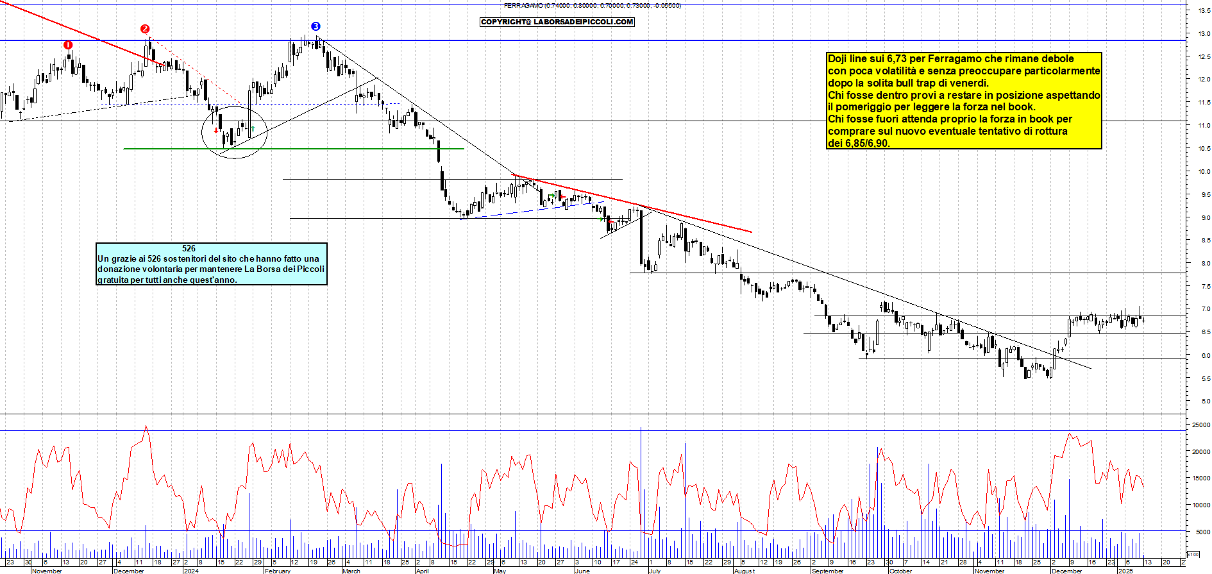Click the 11.0 price axis label
1212x574 pixels.
[x=1204, y=126]
